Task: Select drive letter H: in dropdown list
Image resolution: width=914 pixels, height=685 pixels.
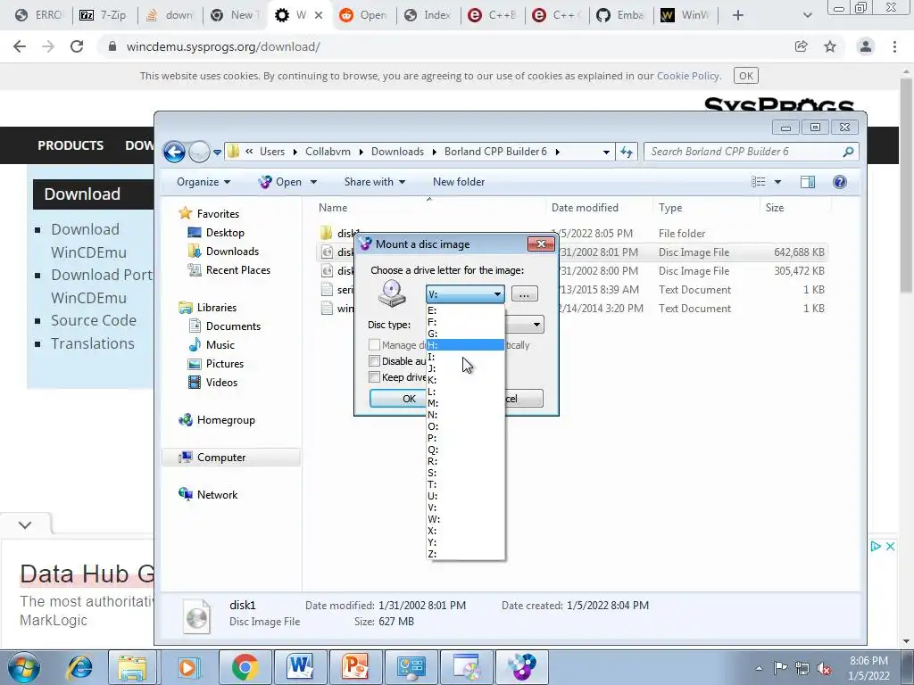Action: (x=465, y=345)
